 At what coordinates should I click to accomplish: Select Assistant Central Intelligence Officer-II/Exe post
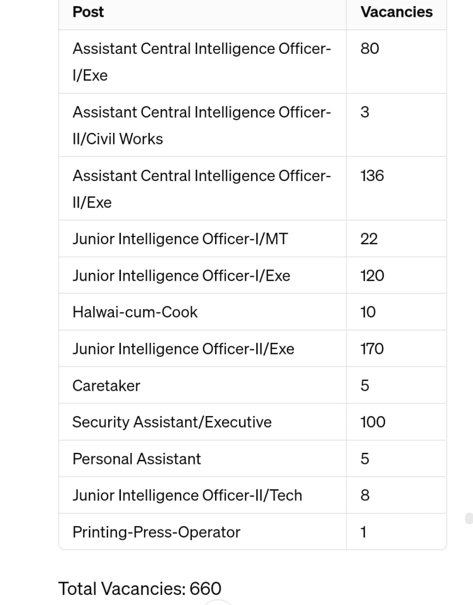click(201, 189)
